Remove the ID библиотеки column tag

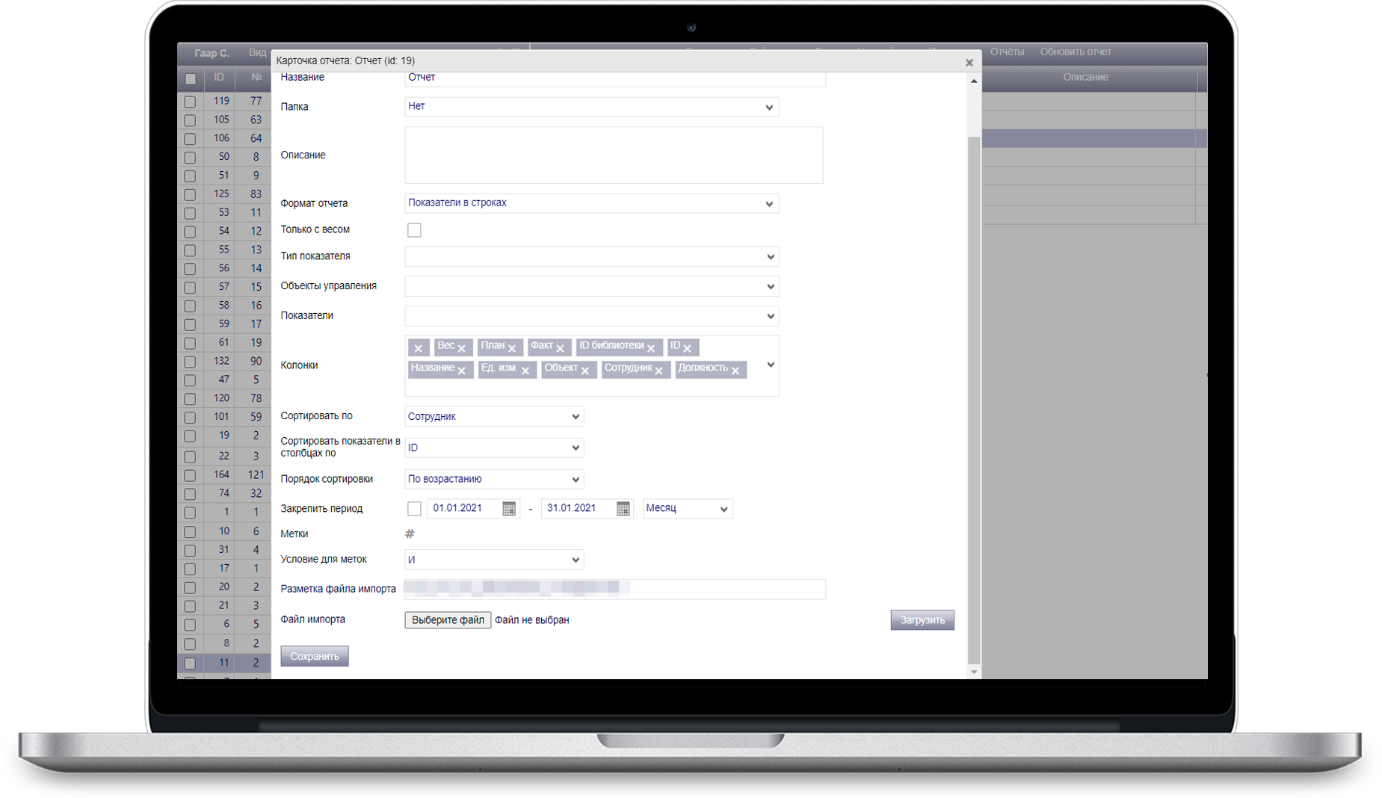651,348
